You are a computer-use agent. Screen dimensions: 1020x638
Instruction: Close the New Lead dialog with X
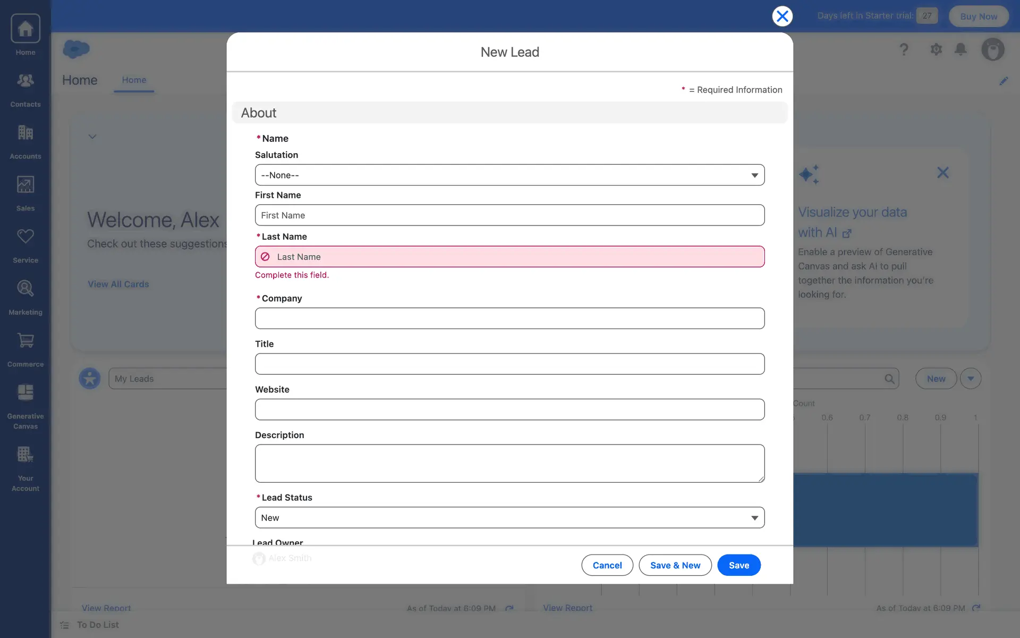(x=782, y=16)
